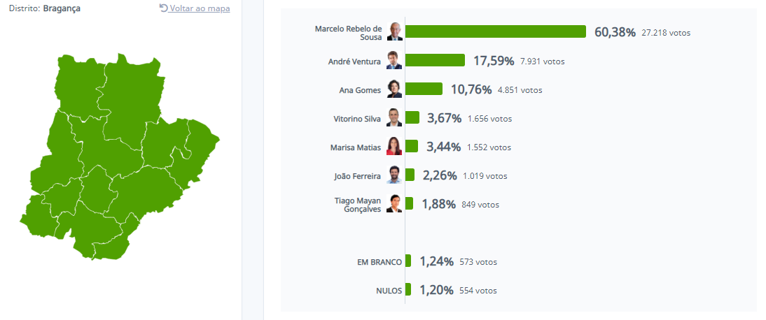The image size is (766, 320).
Task: Click Ana Gomes's green percentage bar
Action: 424,89
